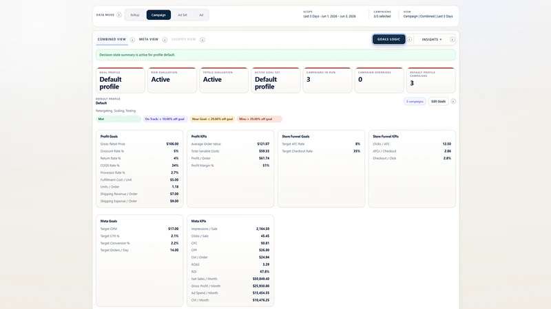Click the Target CPM value $17.00
Image resolution: width=551 pixels, height=309 pixels.
coord(174,229)
